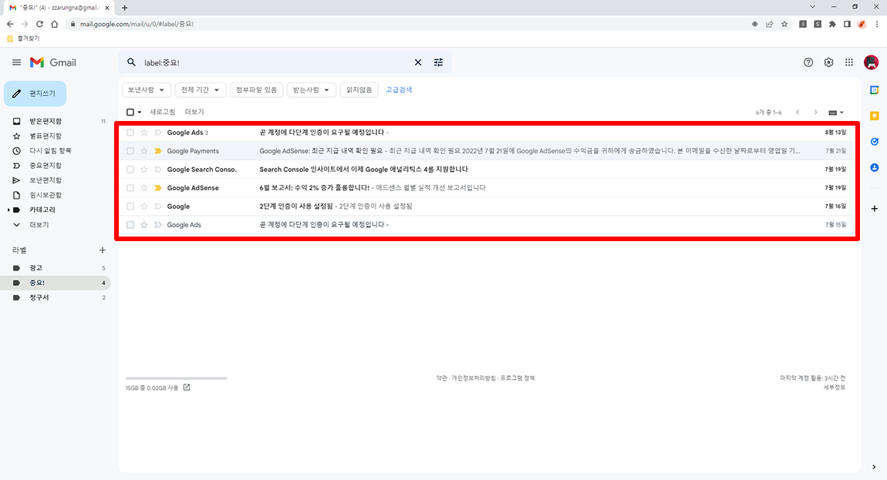Open the Google account avatar
Screen dimensions: 887x480
click(x=871, y=62)
